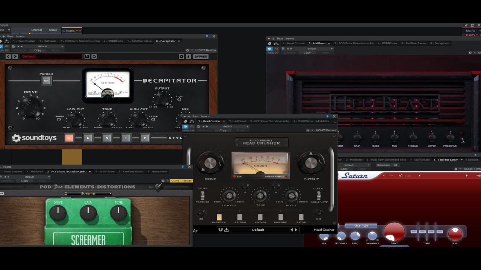Click the Group tab in console

[x=53, y=30]
